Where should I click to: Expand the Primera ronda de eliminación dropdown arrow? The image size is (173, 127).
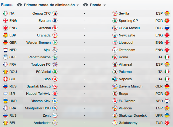click(78, 5)
